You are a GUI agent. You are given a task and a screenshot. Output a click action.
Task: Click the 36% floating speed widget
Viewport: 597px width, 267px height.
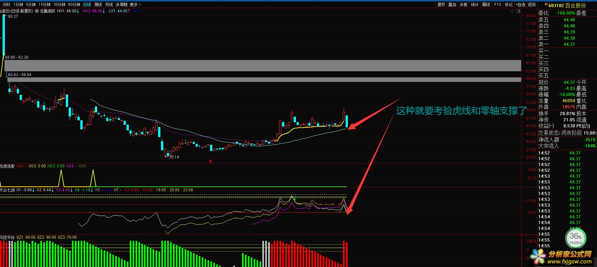[575, 238]
